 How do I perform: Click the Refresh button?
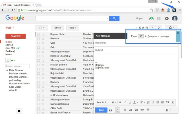coord(57,28)
